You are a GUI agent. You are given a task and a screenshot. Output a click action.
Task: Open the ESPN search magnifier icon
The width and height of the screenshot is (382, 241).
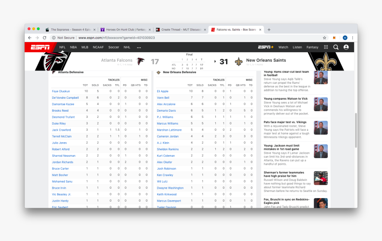coord(336,47)
